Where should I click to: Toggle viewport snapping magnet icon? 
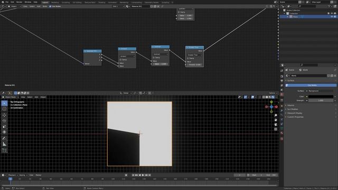pyautogui.click(x=140, y=93)
